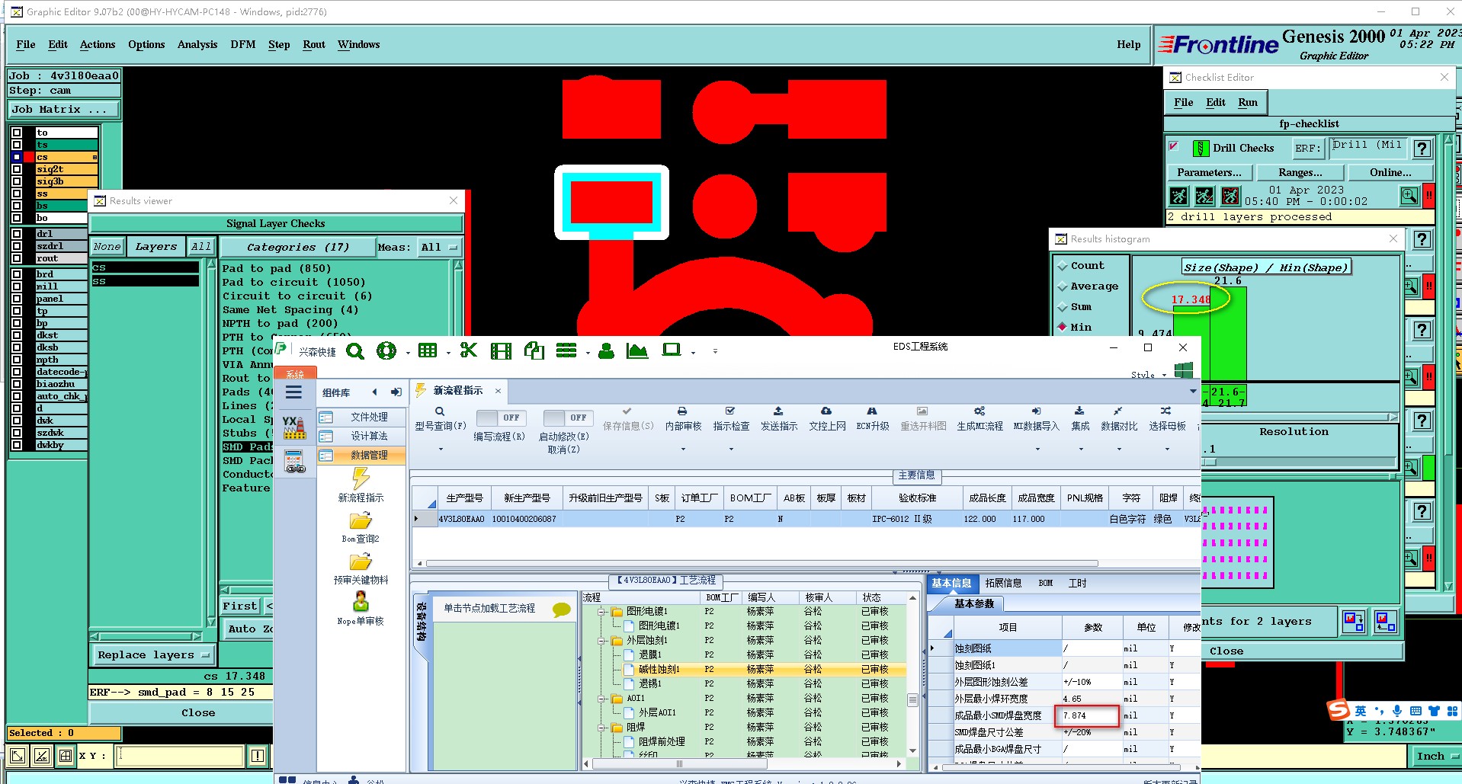
Task: Click All button beside Layers
Action: click(x=201, y=246)
